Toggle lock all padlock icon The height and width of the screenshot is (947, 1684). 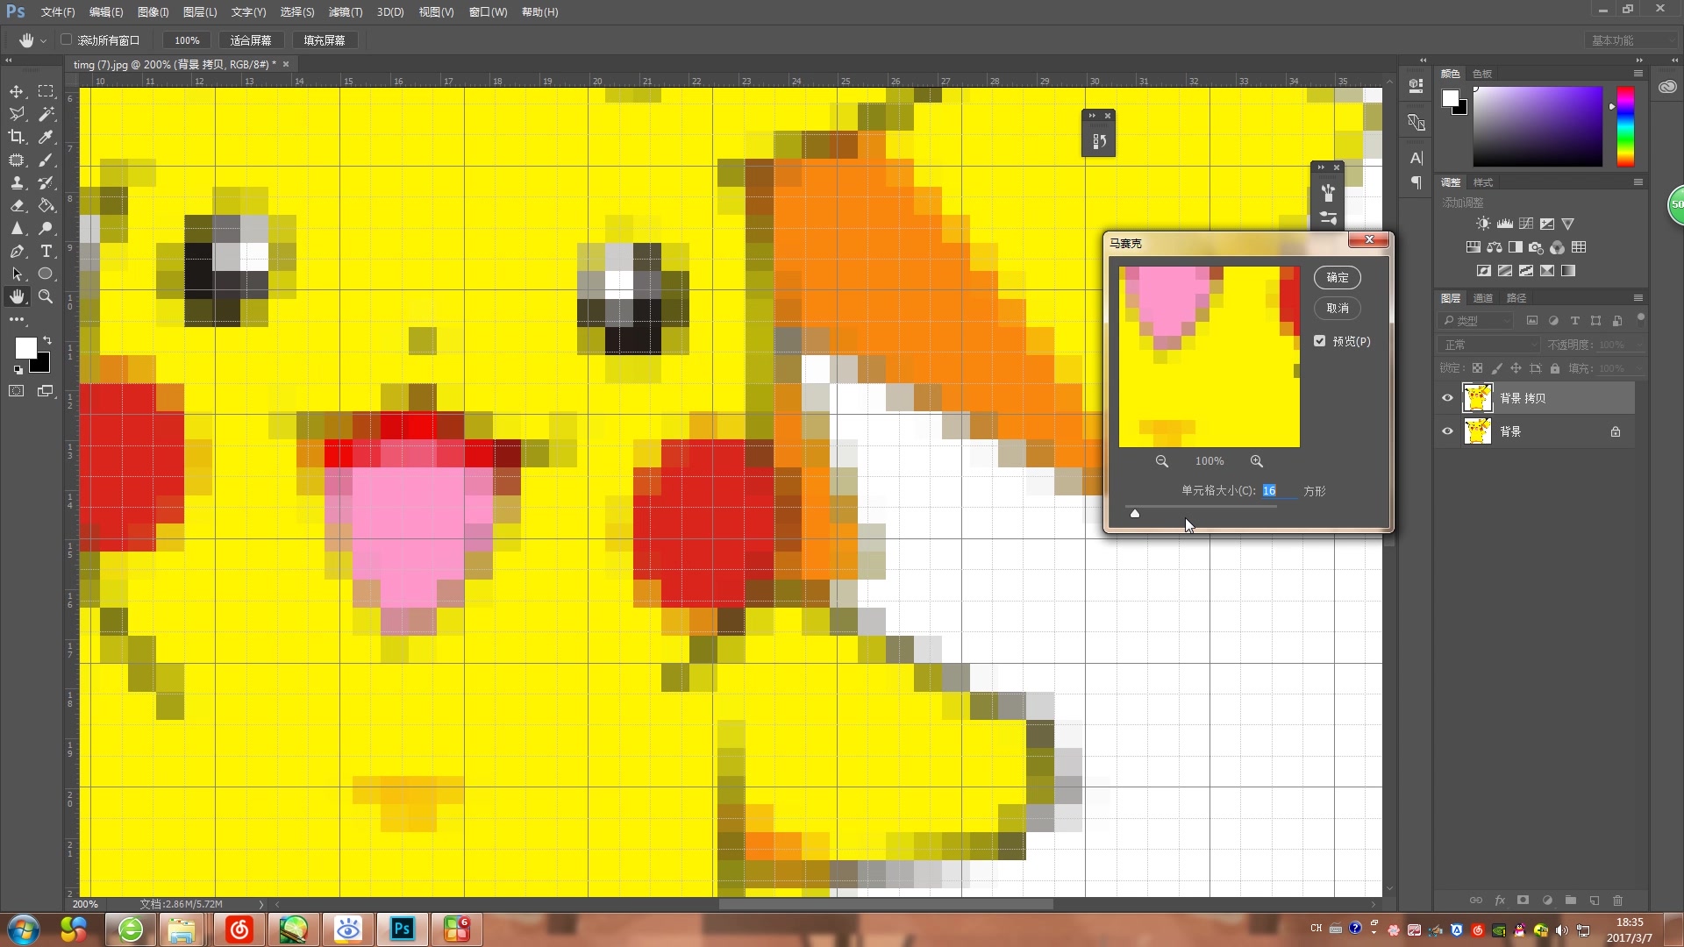point(1554,368)
